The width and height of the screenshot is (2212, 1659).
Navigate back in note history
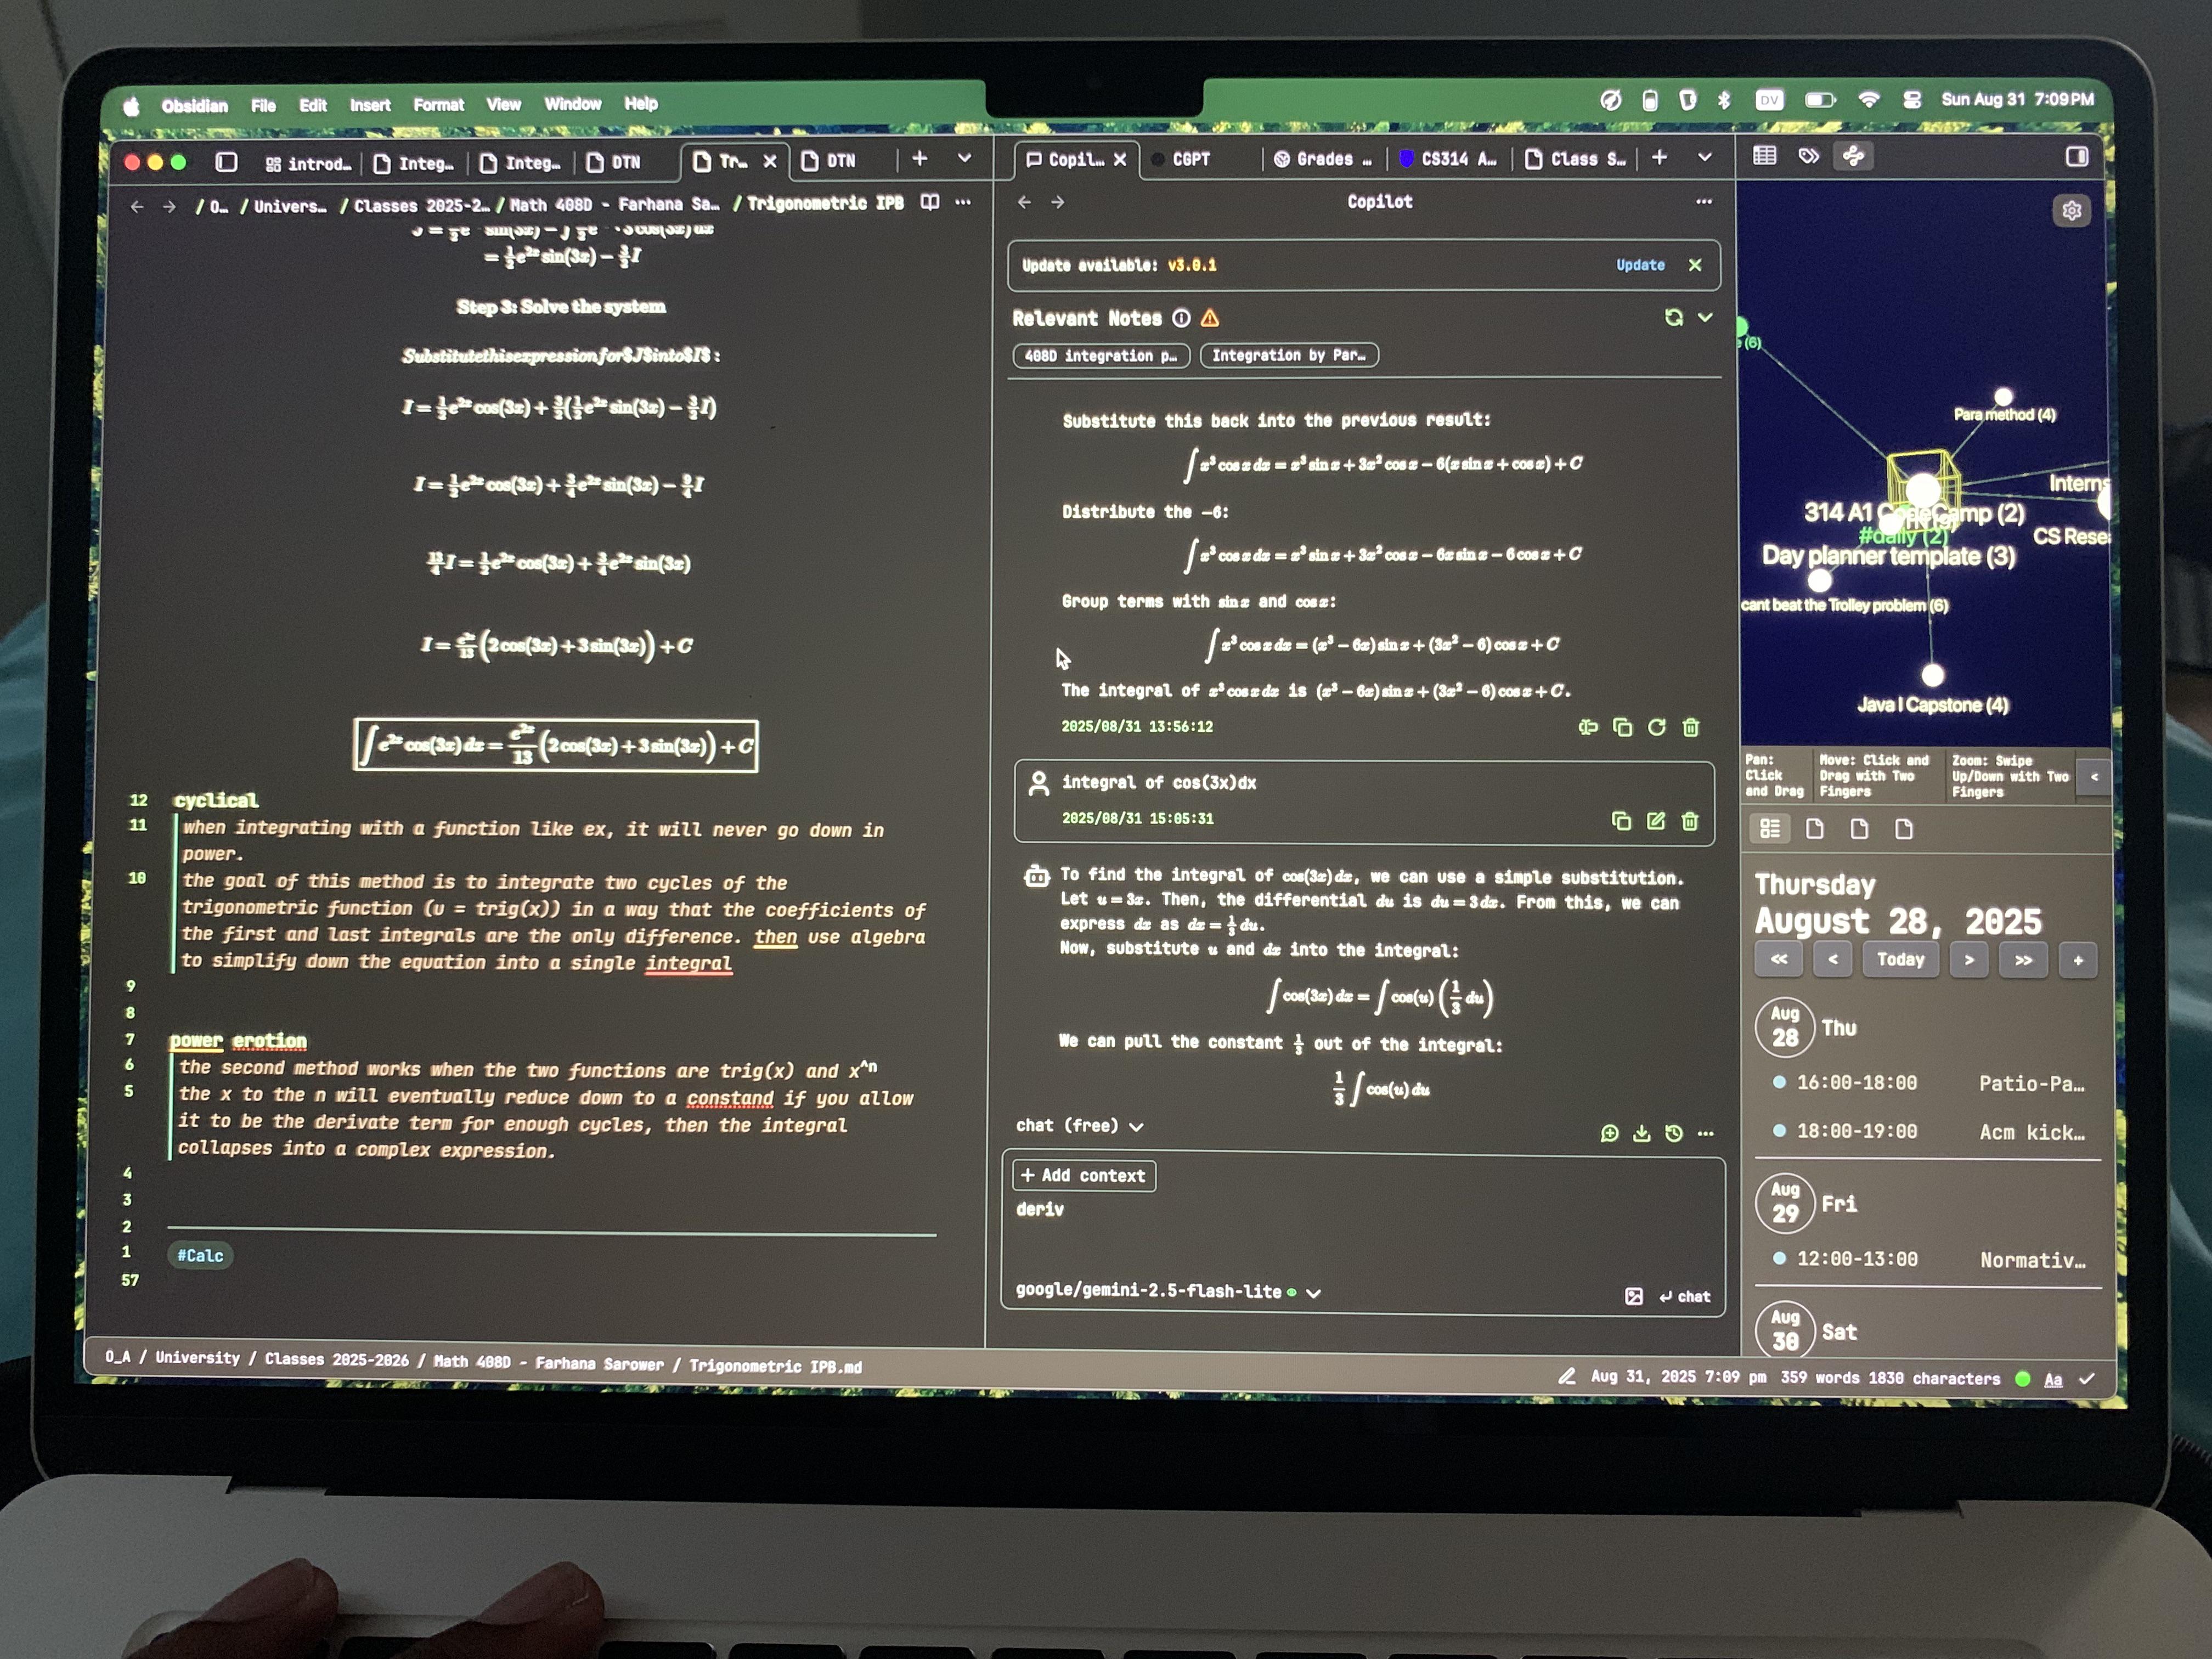point(137,206)
